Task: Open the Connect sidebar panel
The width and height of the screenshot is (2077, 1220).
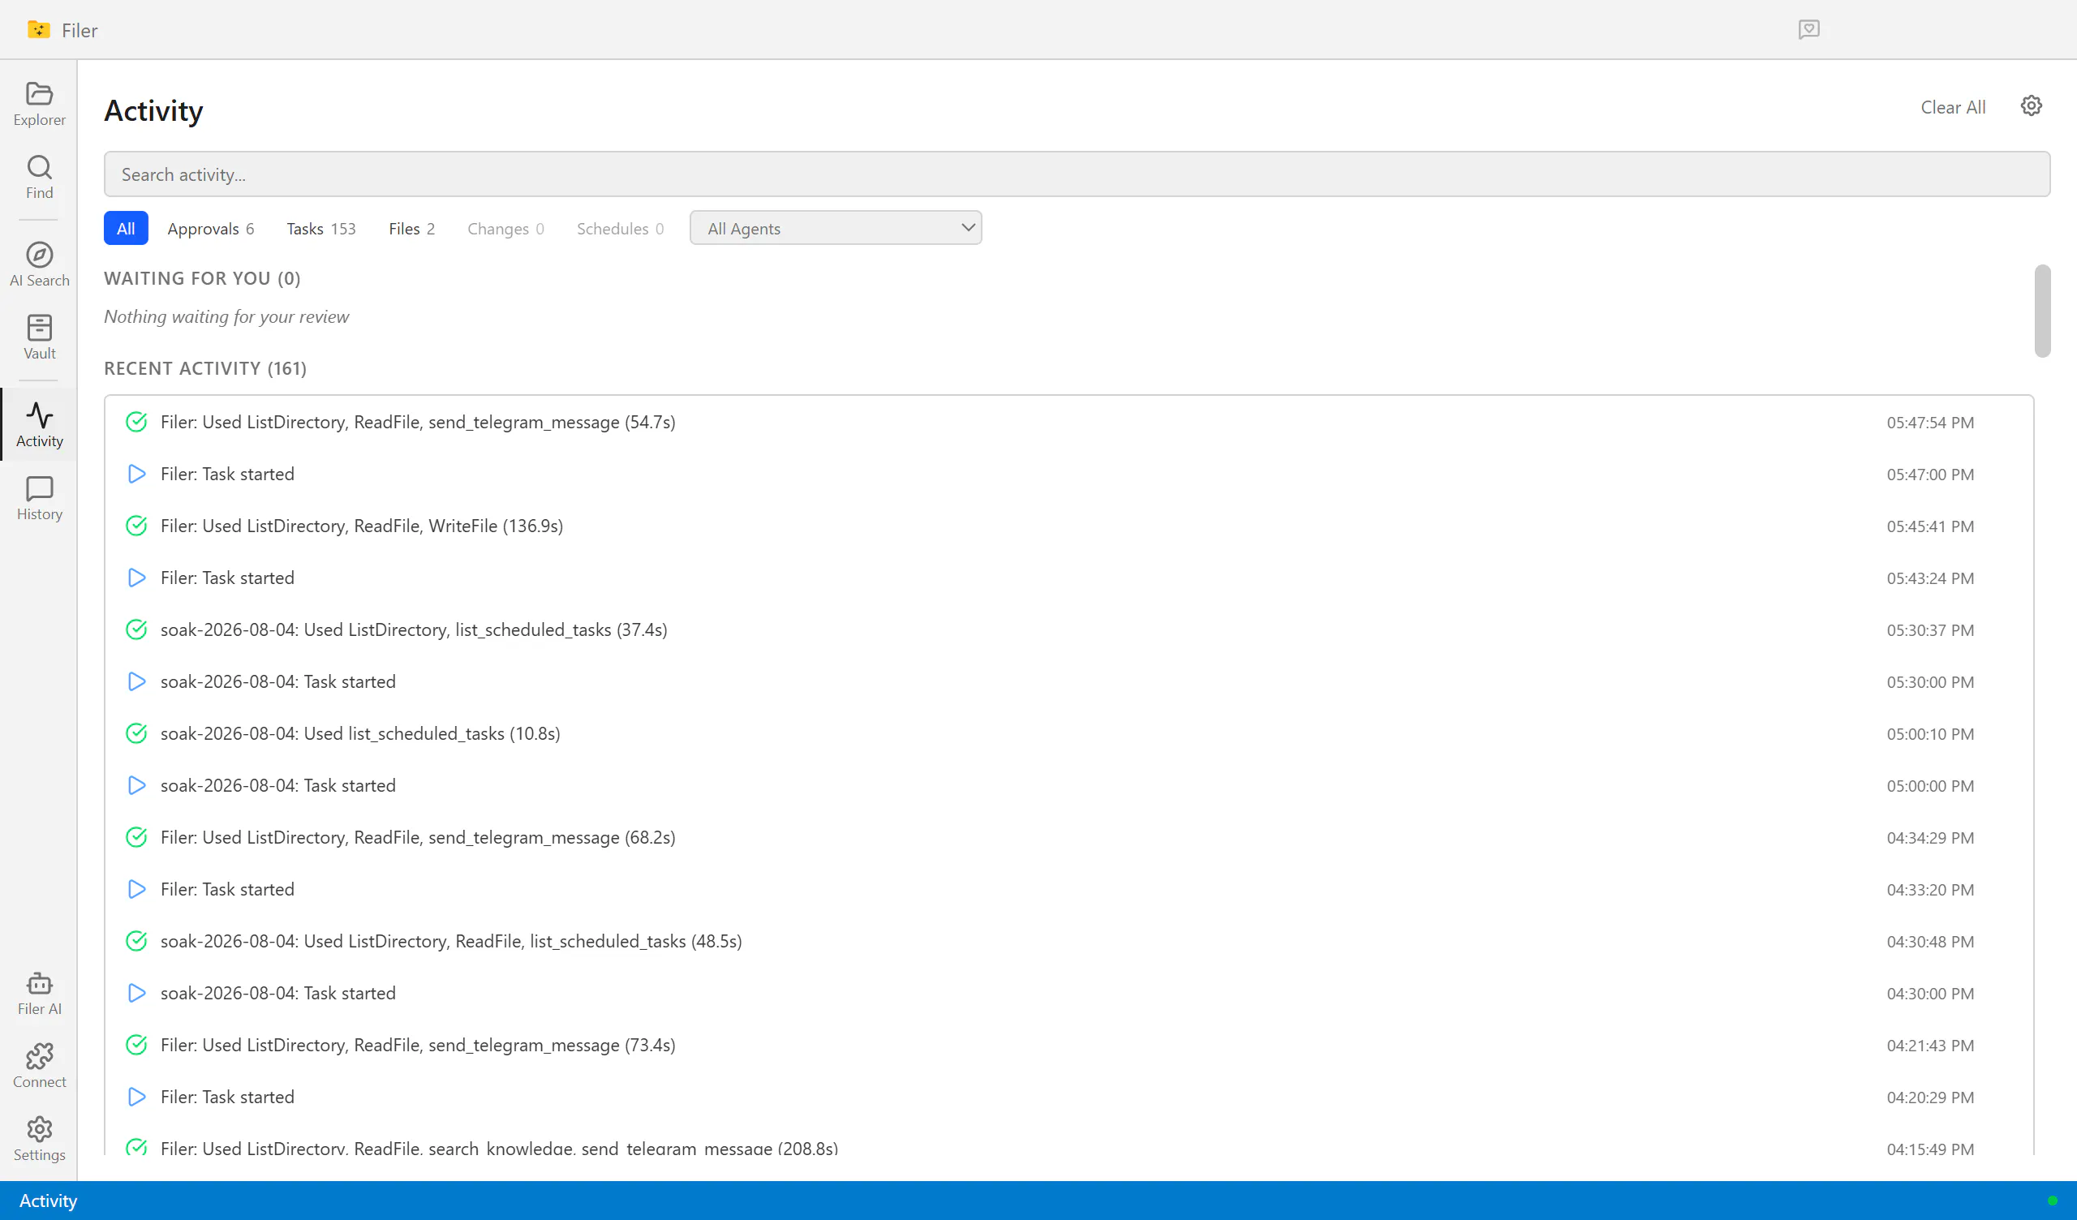Action: tap(39, 1066)
